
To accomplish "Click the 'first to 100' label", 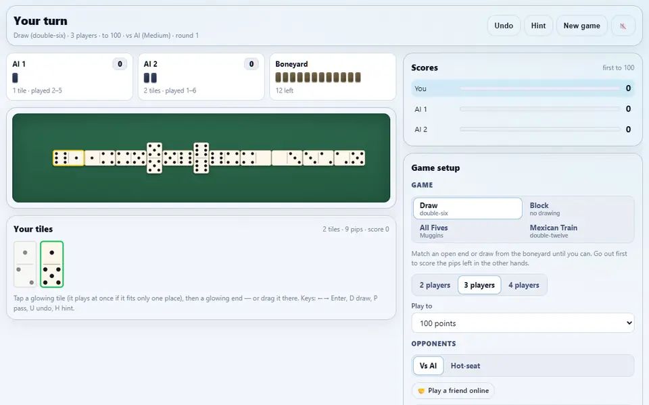I will pyautogui.click(x=618, y=67).
